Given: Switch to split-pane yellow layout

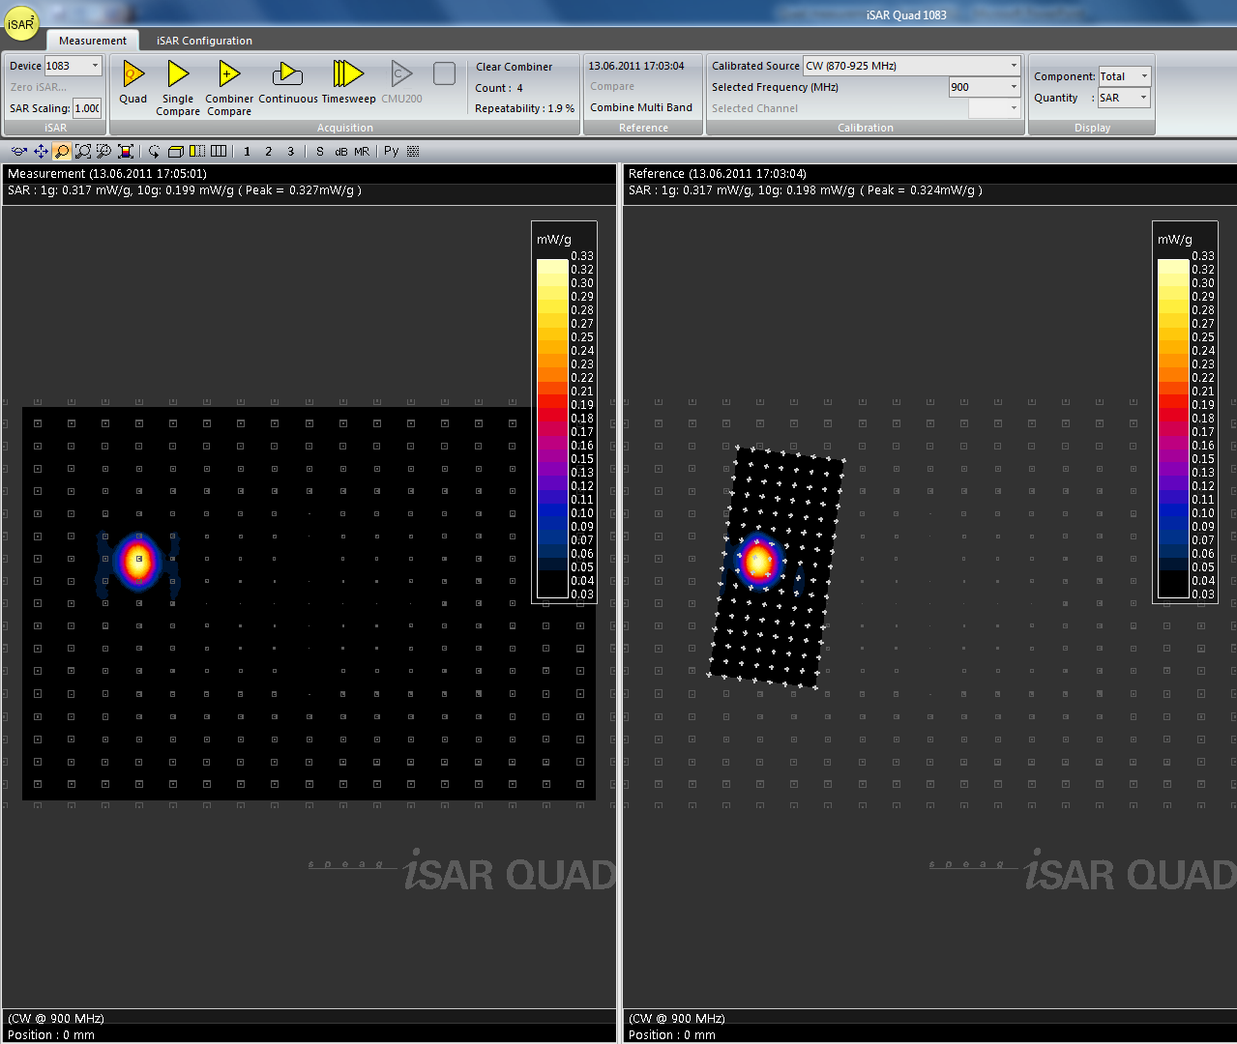Looking at the screenshot, I should pos(197,151).
